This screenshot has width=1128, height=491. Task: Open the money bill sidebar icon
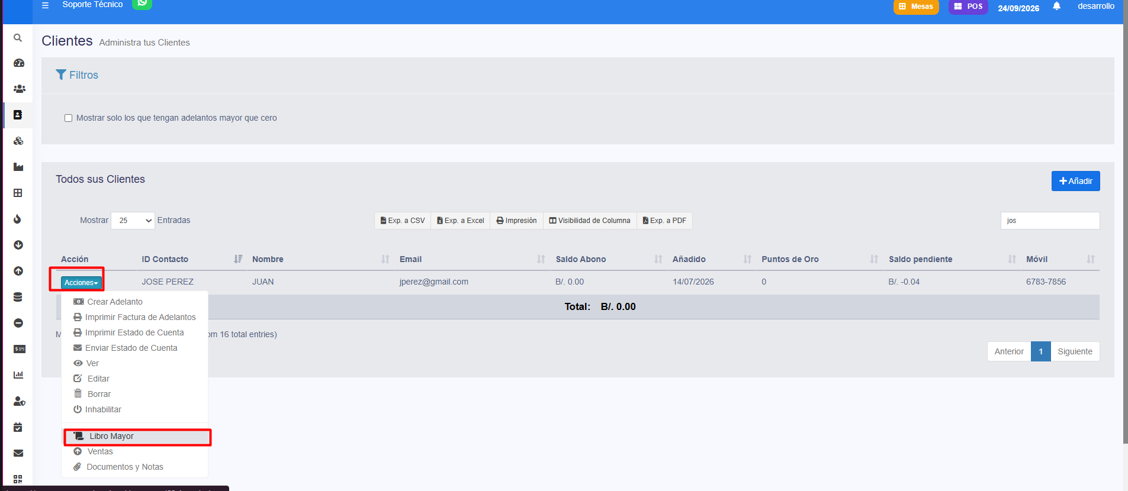pyautogui.click(x=19, y=349)
